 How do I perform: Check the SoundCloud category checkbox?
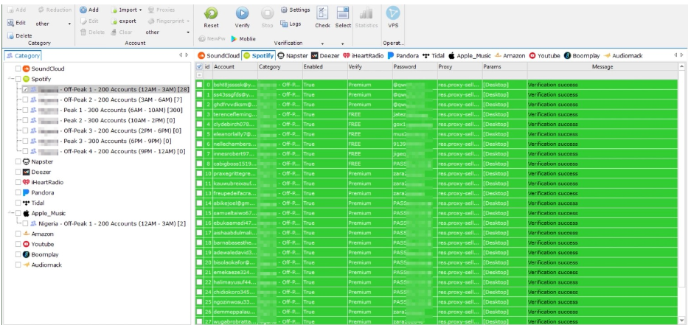tap(18, 69)
